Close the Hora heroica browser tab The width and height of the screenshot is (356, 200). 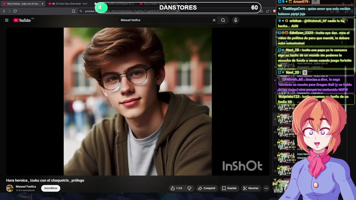[x=42, y=4]
